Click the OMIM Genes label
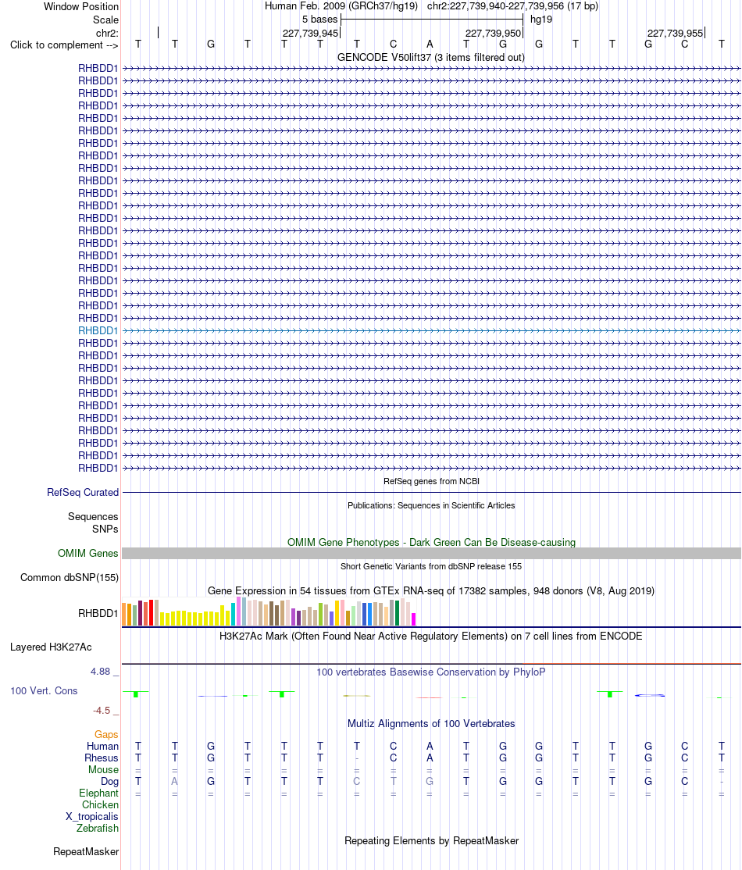 87,553
